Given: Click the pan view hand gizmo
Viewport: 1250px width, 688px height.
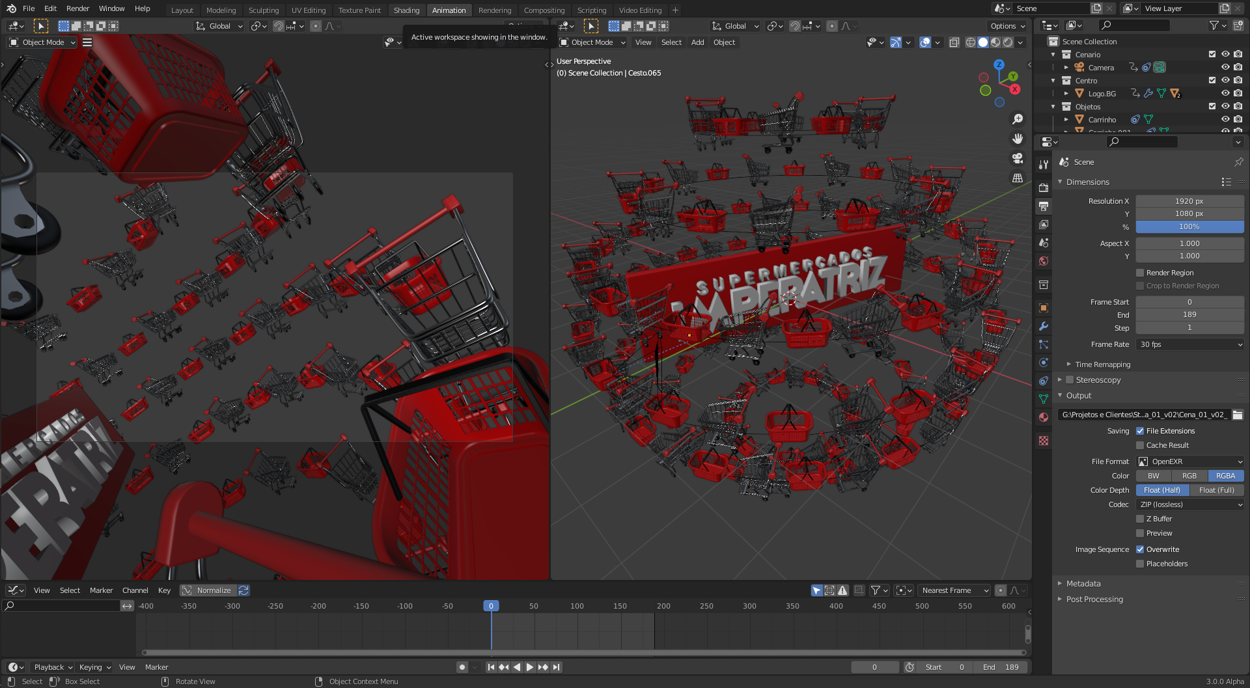Looking at the screenshot, I should 1017,139.
